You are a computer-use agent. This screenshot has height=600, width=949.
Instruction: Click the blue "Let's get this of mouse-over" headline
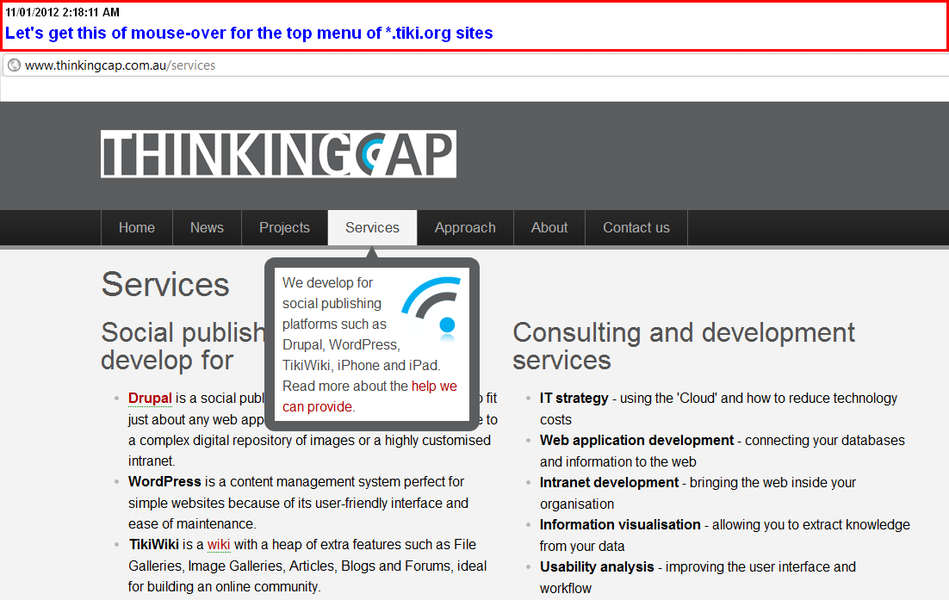[x=249, y=34]
